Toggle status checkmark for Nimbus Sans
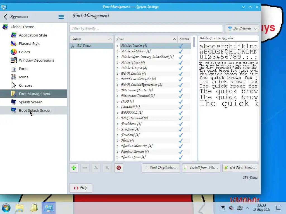The width and height of the screenshot is (286, 214). [181, 157]
